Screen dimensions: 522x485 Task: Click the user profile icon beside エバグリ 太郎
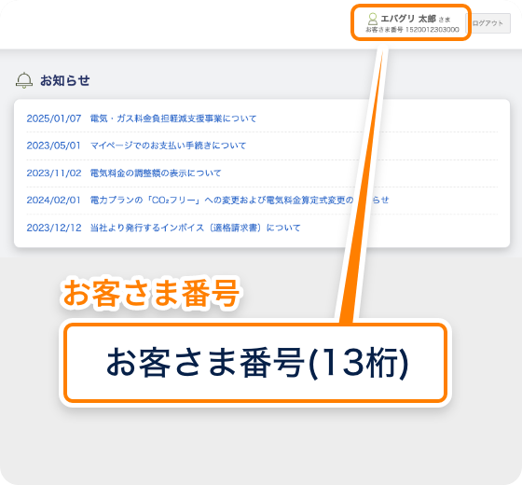(373, 19)
